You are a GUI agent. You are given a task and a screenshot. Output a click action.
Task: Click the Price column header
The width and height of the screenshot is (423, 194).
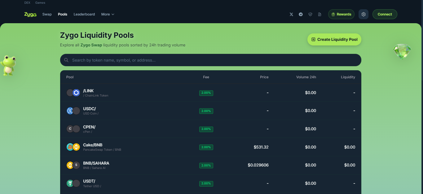[264, 77]
